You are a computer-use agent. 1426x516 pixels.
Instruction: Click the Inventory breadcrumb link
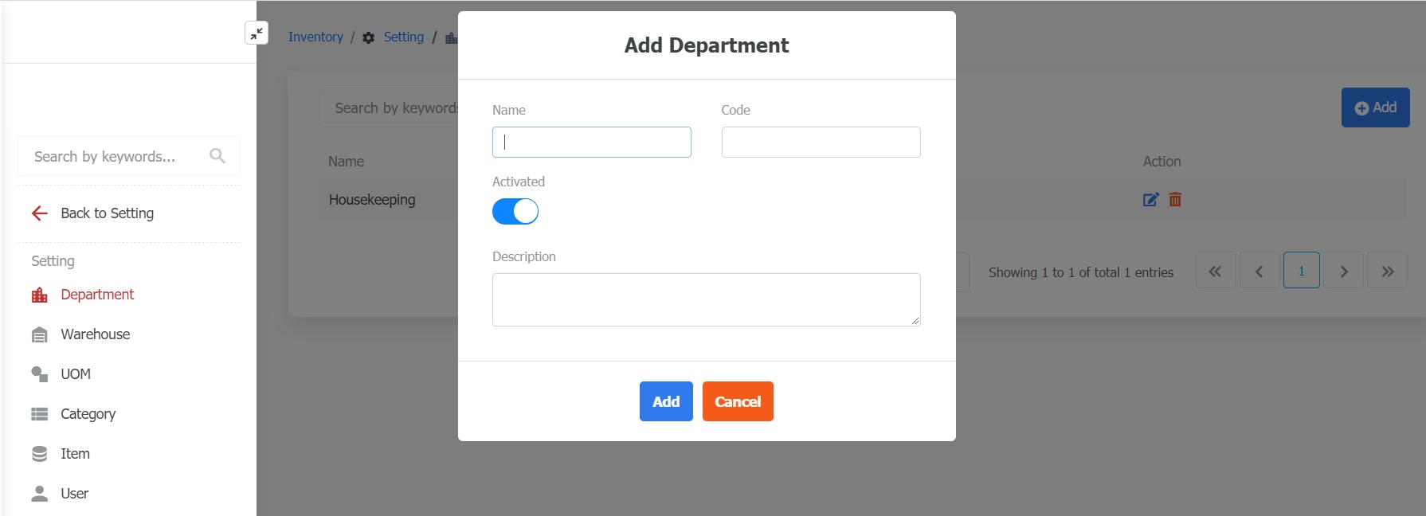315,37
